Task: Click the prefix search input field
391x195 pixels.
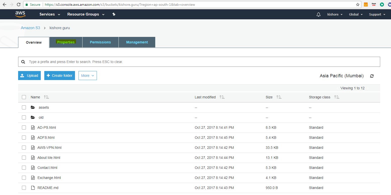Action: 199,62
